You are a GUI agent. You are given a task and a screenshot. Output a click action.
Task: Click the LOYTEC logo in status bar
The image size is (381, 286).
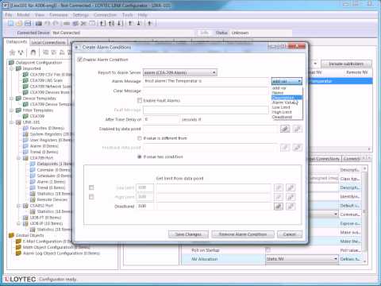20,279
